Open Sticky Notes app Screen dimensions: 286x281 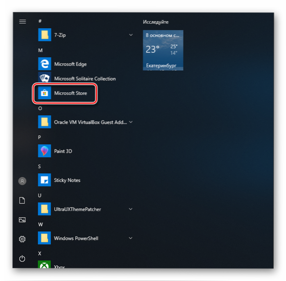pyautogui.click(x=44, y=180)
